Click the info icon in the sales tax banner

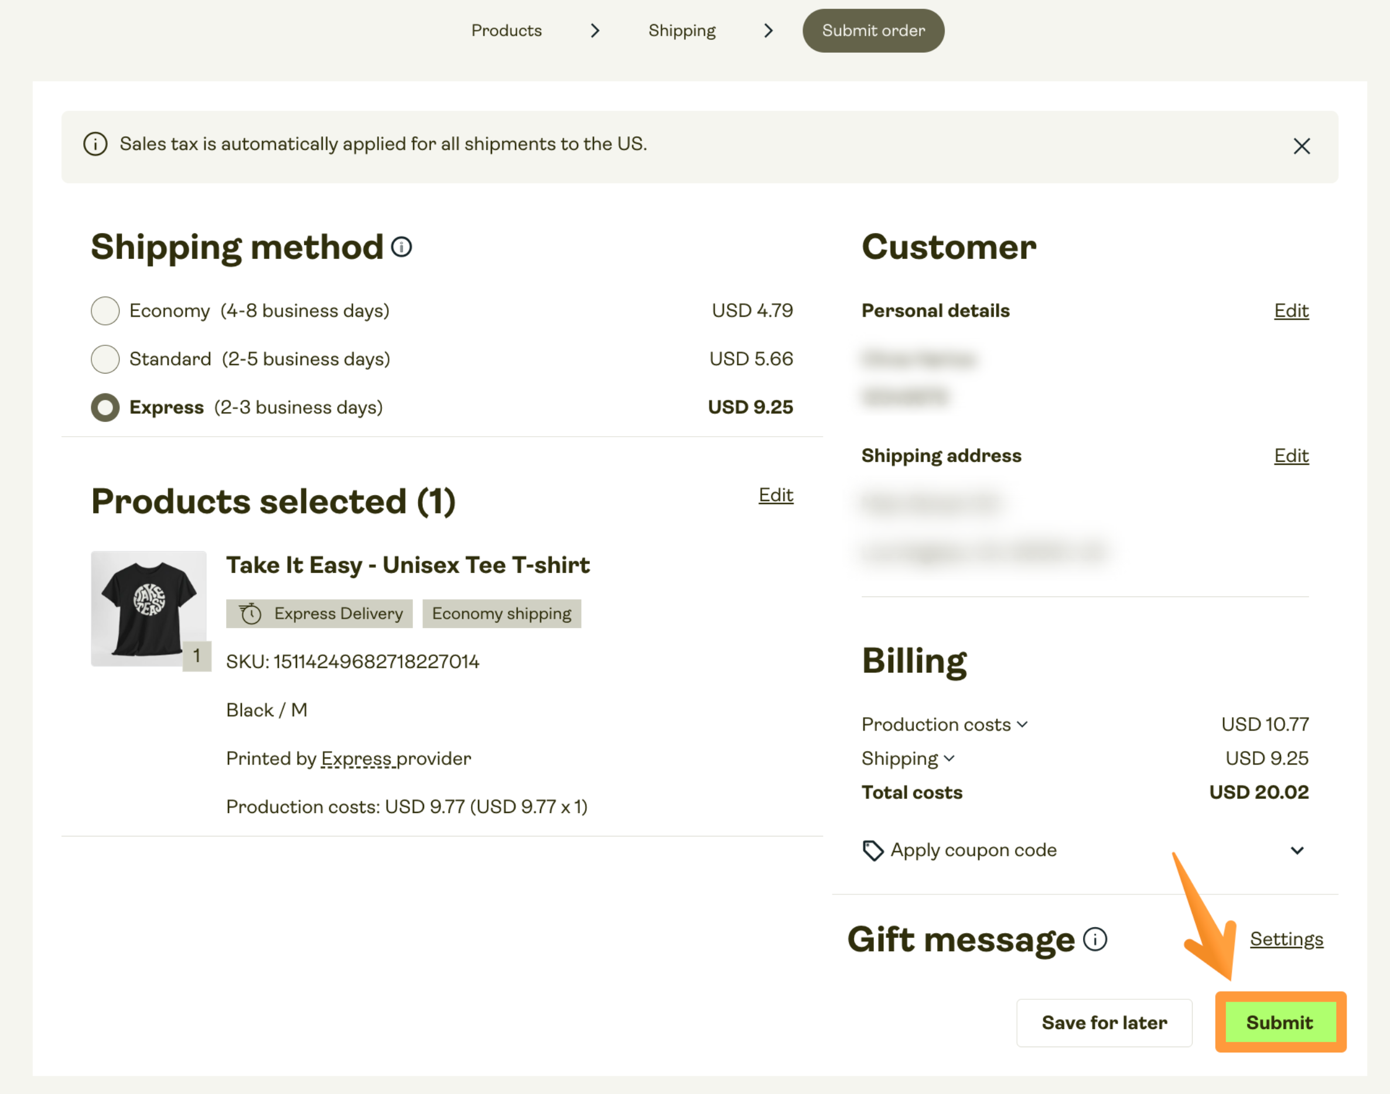(x=95, y=144)
